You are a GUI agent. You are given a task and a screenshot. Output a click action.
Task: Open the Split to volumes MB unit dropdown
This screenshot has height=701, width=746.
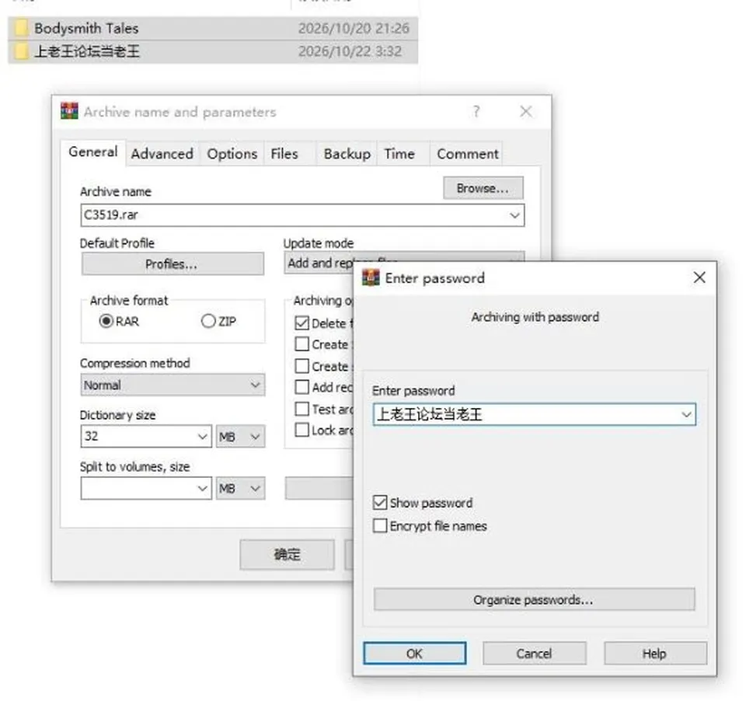(240, 488)
